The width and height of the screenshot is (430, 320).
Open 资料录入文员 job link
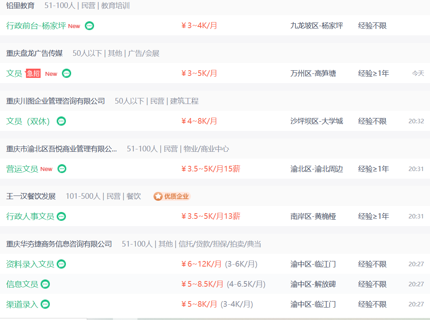[x=30, y=264]
